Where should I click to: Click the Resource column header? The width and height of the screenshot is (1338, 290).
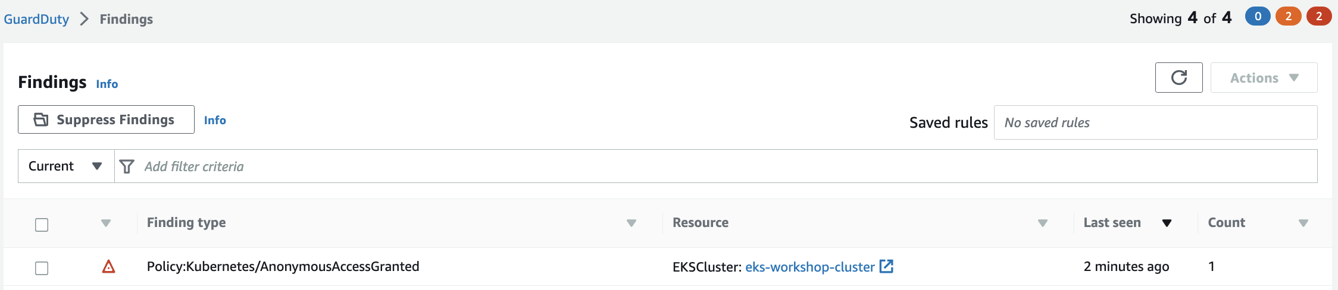click(x=701, y=223)
